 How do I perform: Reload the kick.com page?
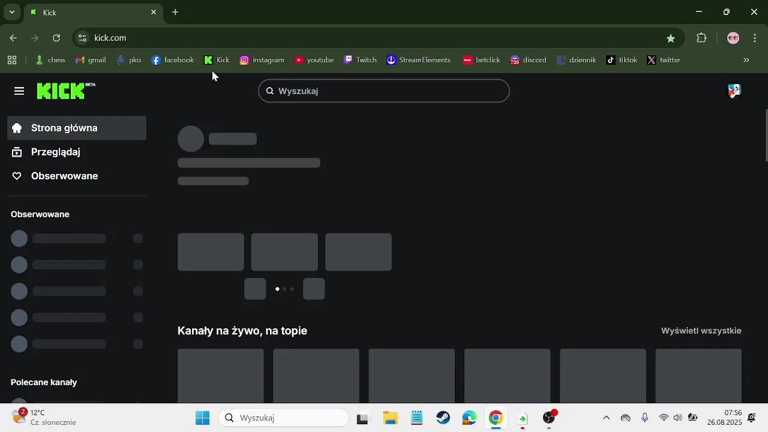point(56,38)
